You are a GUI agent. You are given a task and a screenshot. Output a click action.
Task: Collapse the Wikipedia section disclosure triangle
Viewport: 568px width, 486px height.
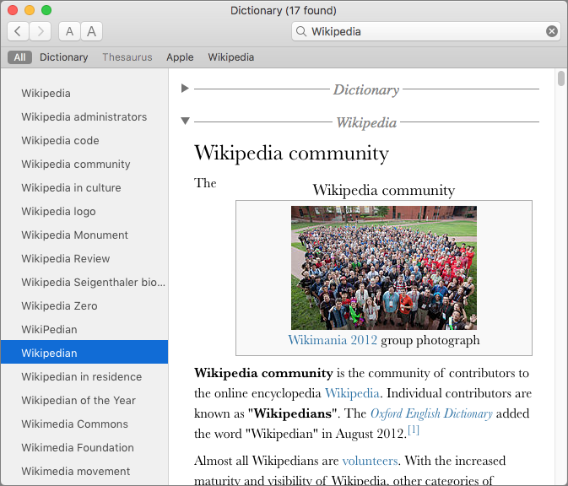[185, 121]
